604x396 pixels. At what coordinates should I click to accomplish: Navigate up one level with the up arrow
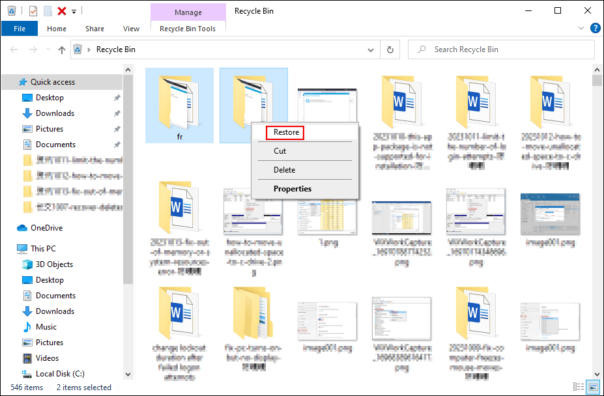(61, 49)
